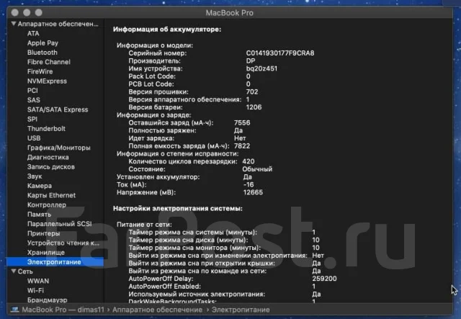Select Wi-Fi under Сеть
Image resolution: width=461 pixels, height=319 pixels.
[35, 290]
